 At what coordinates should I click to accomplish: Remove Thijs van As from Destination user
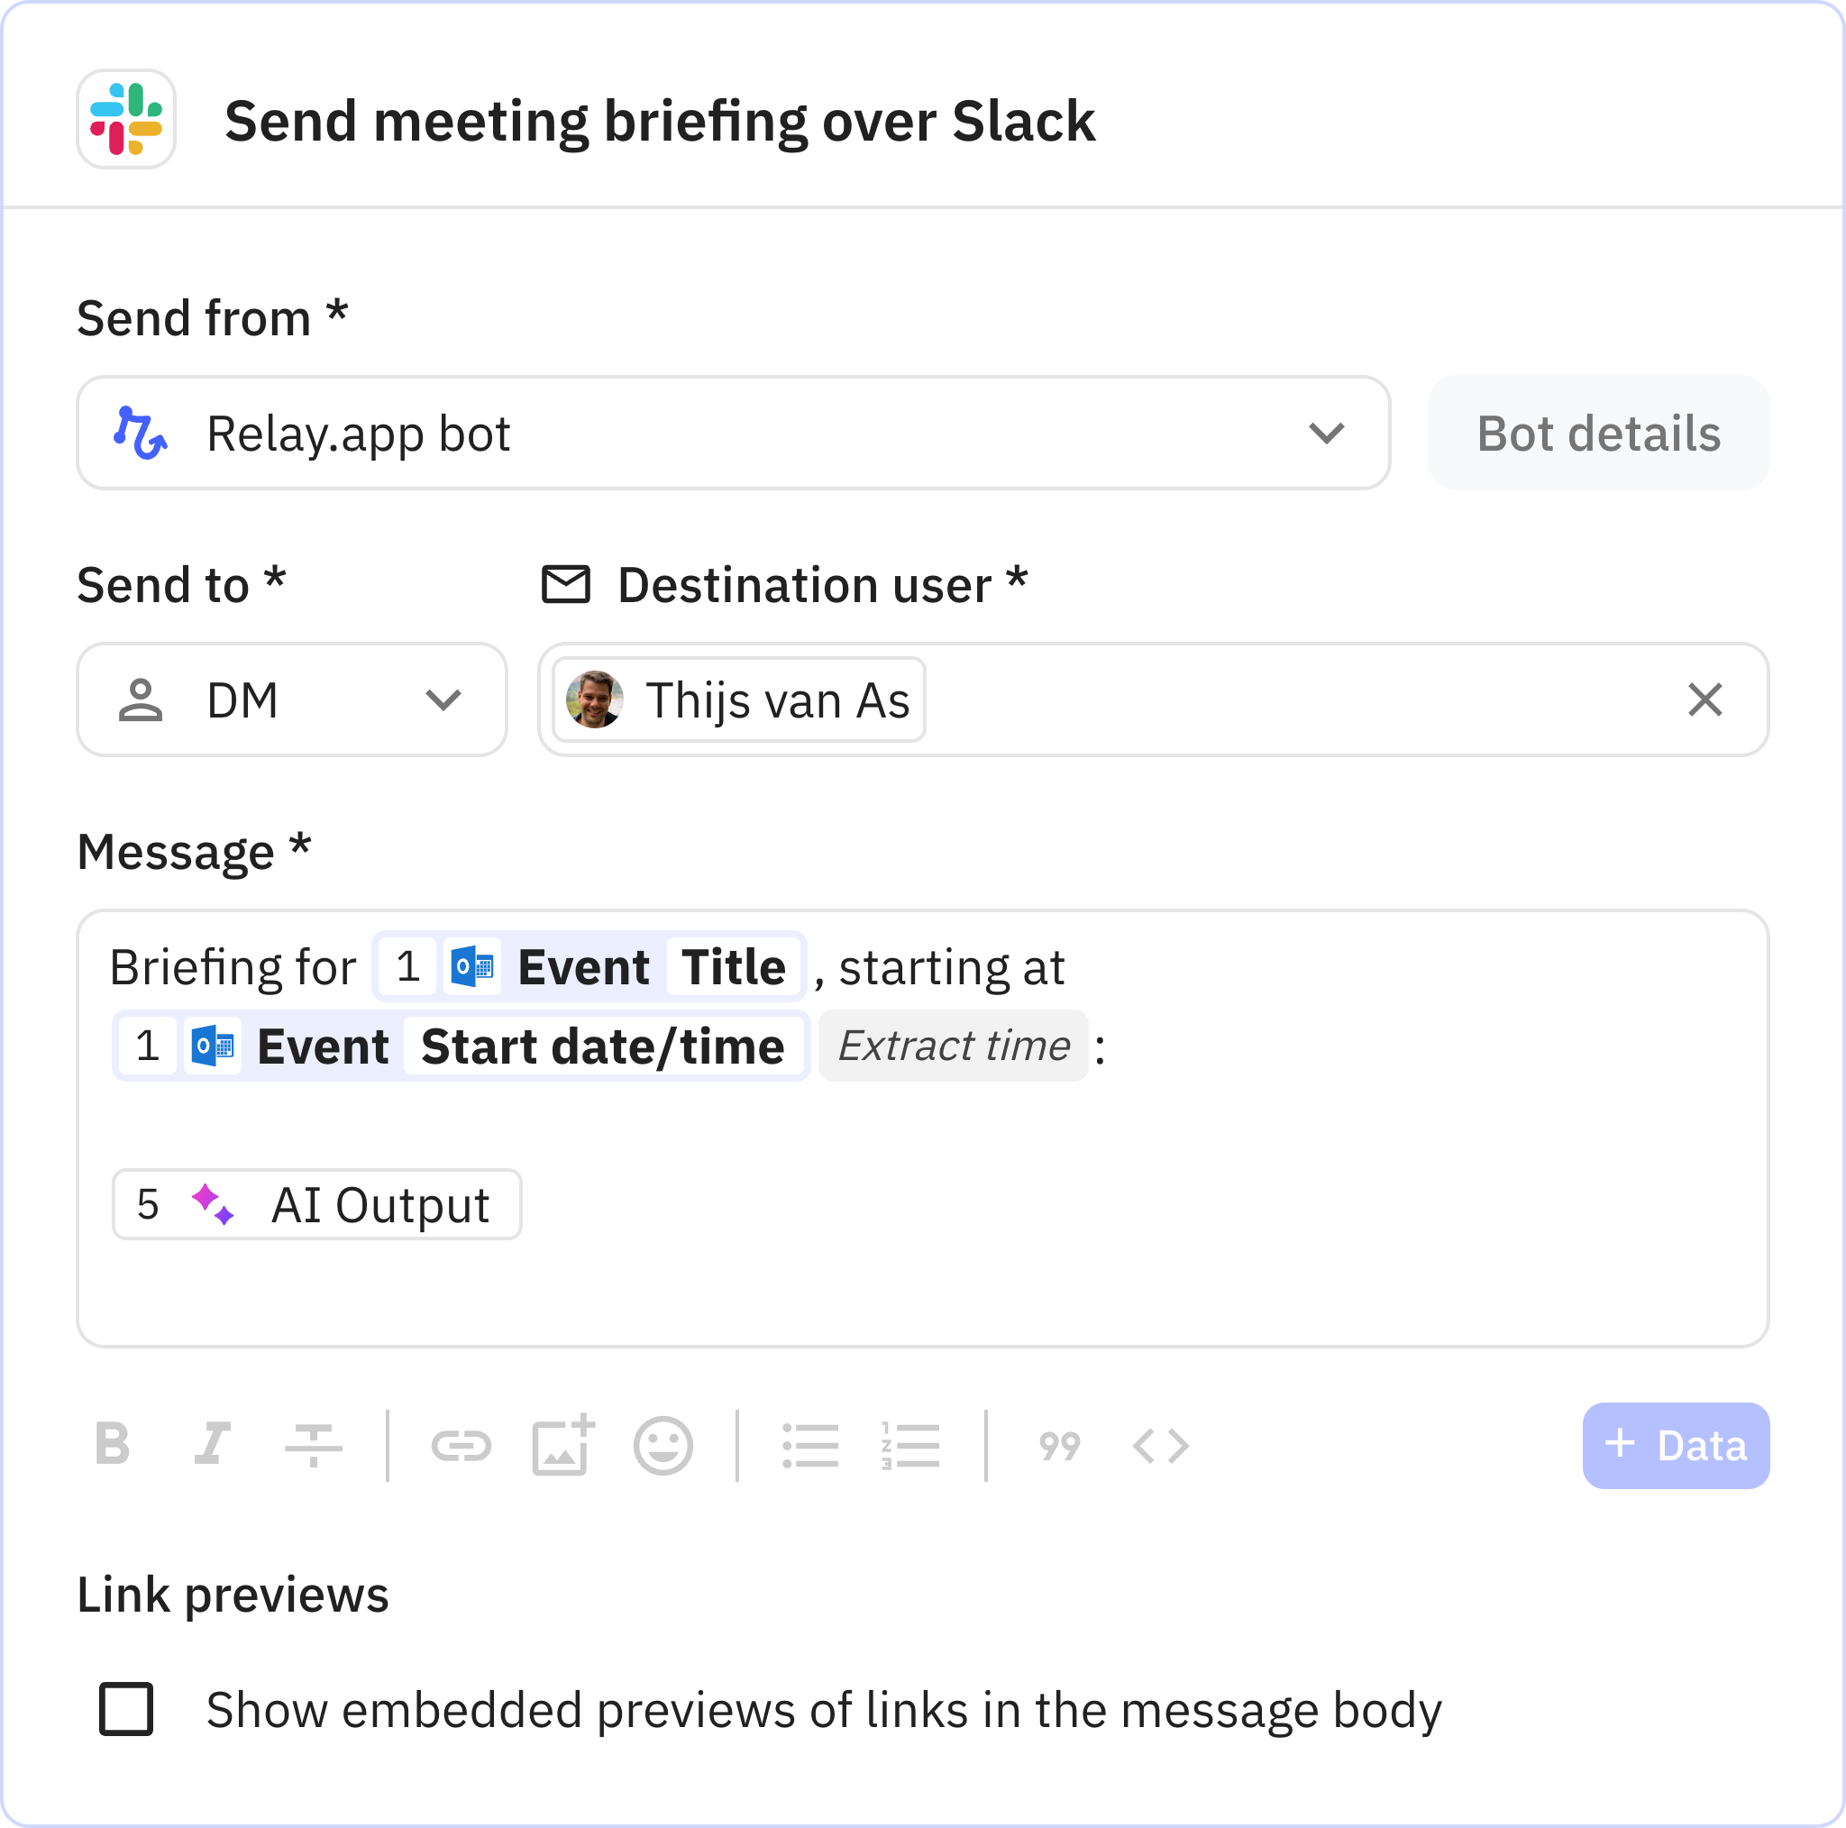(1704, 699)
